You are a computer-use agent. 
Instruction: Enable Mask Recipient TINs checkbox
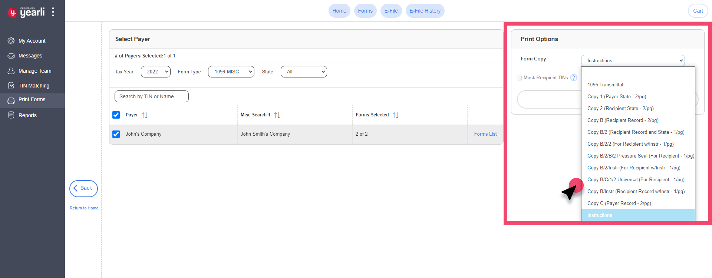(519, 78)
